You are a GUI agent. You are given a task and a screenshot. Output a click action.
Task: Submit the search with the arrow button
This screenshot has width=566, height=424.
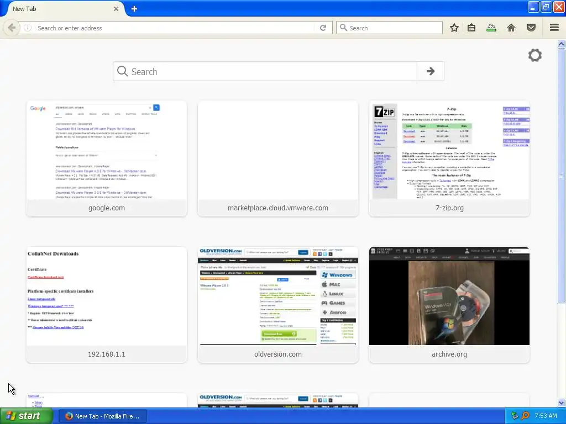(x=430, y=71)
